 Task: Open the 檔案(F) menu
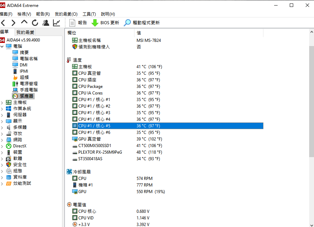click(x=6, y=14)
